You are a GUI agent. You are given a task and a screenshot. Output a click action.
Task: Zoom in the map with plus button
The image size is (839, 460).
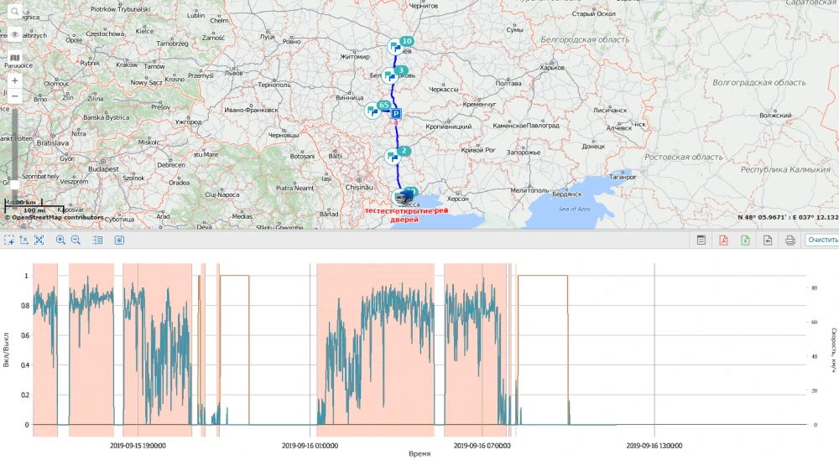[14, 80]
